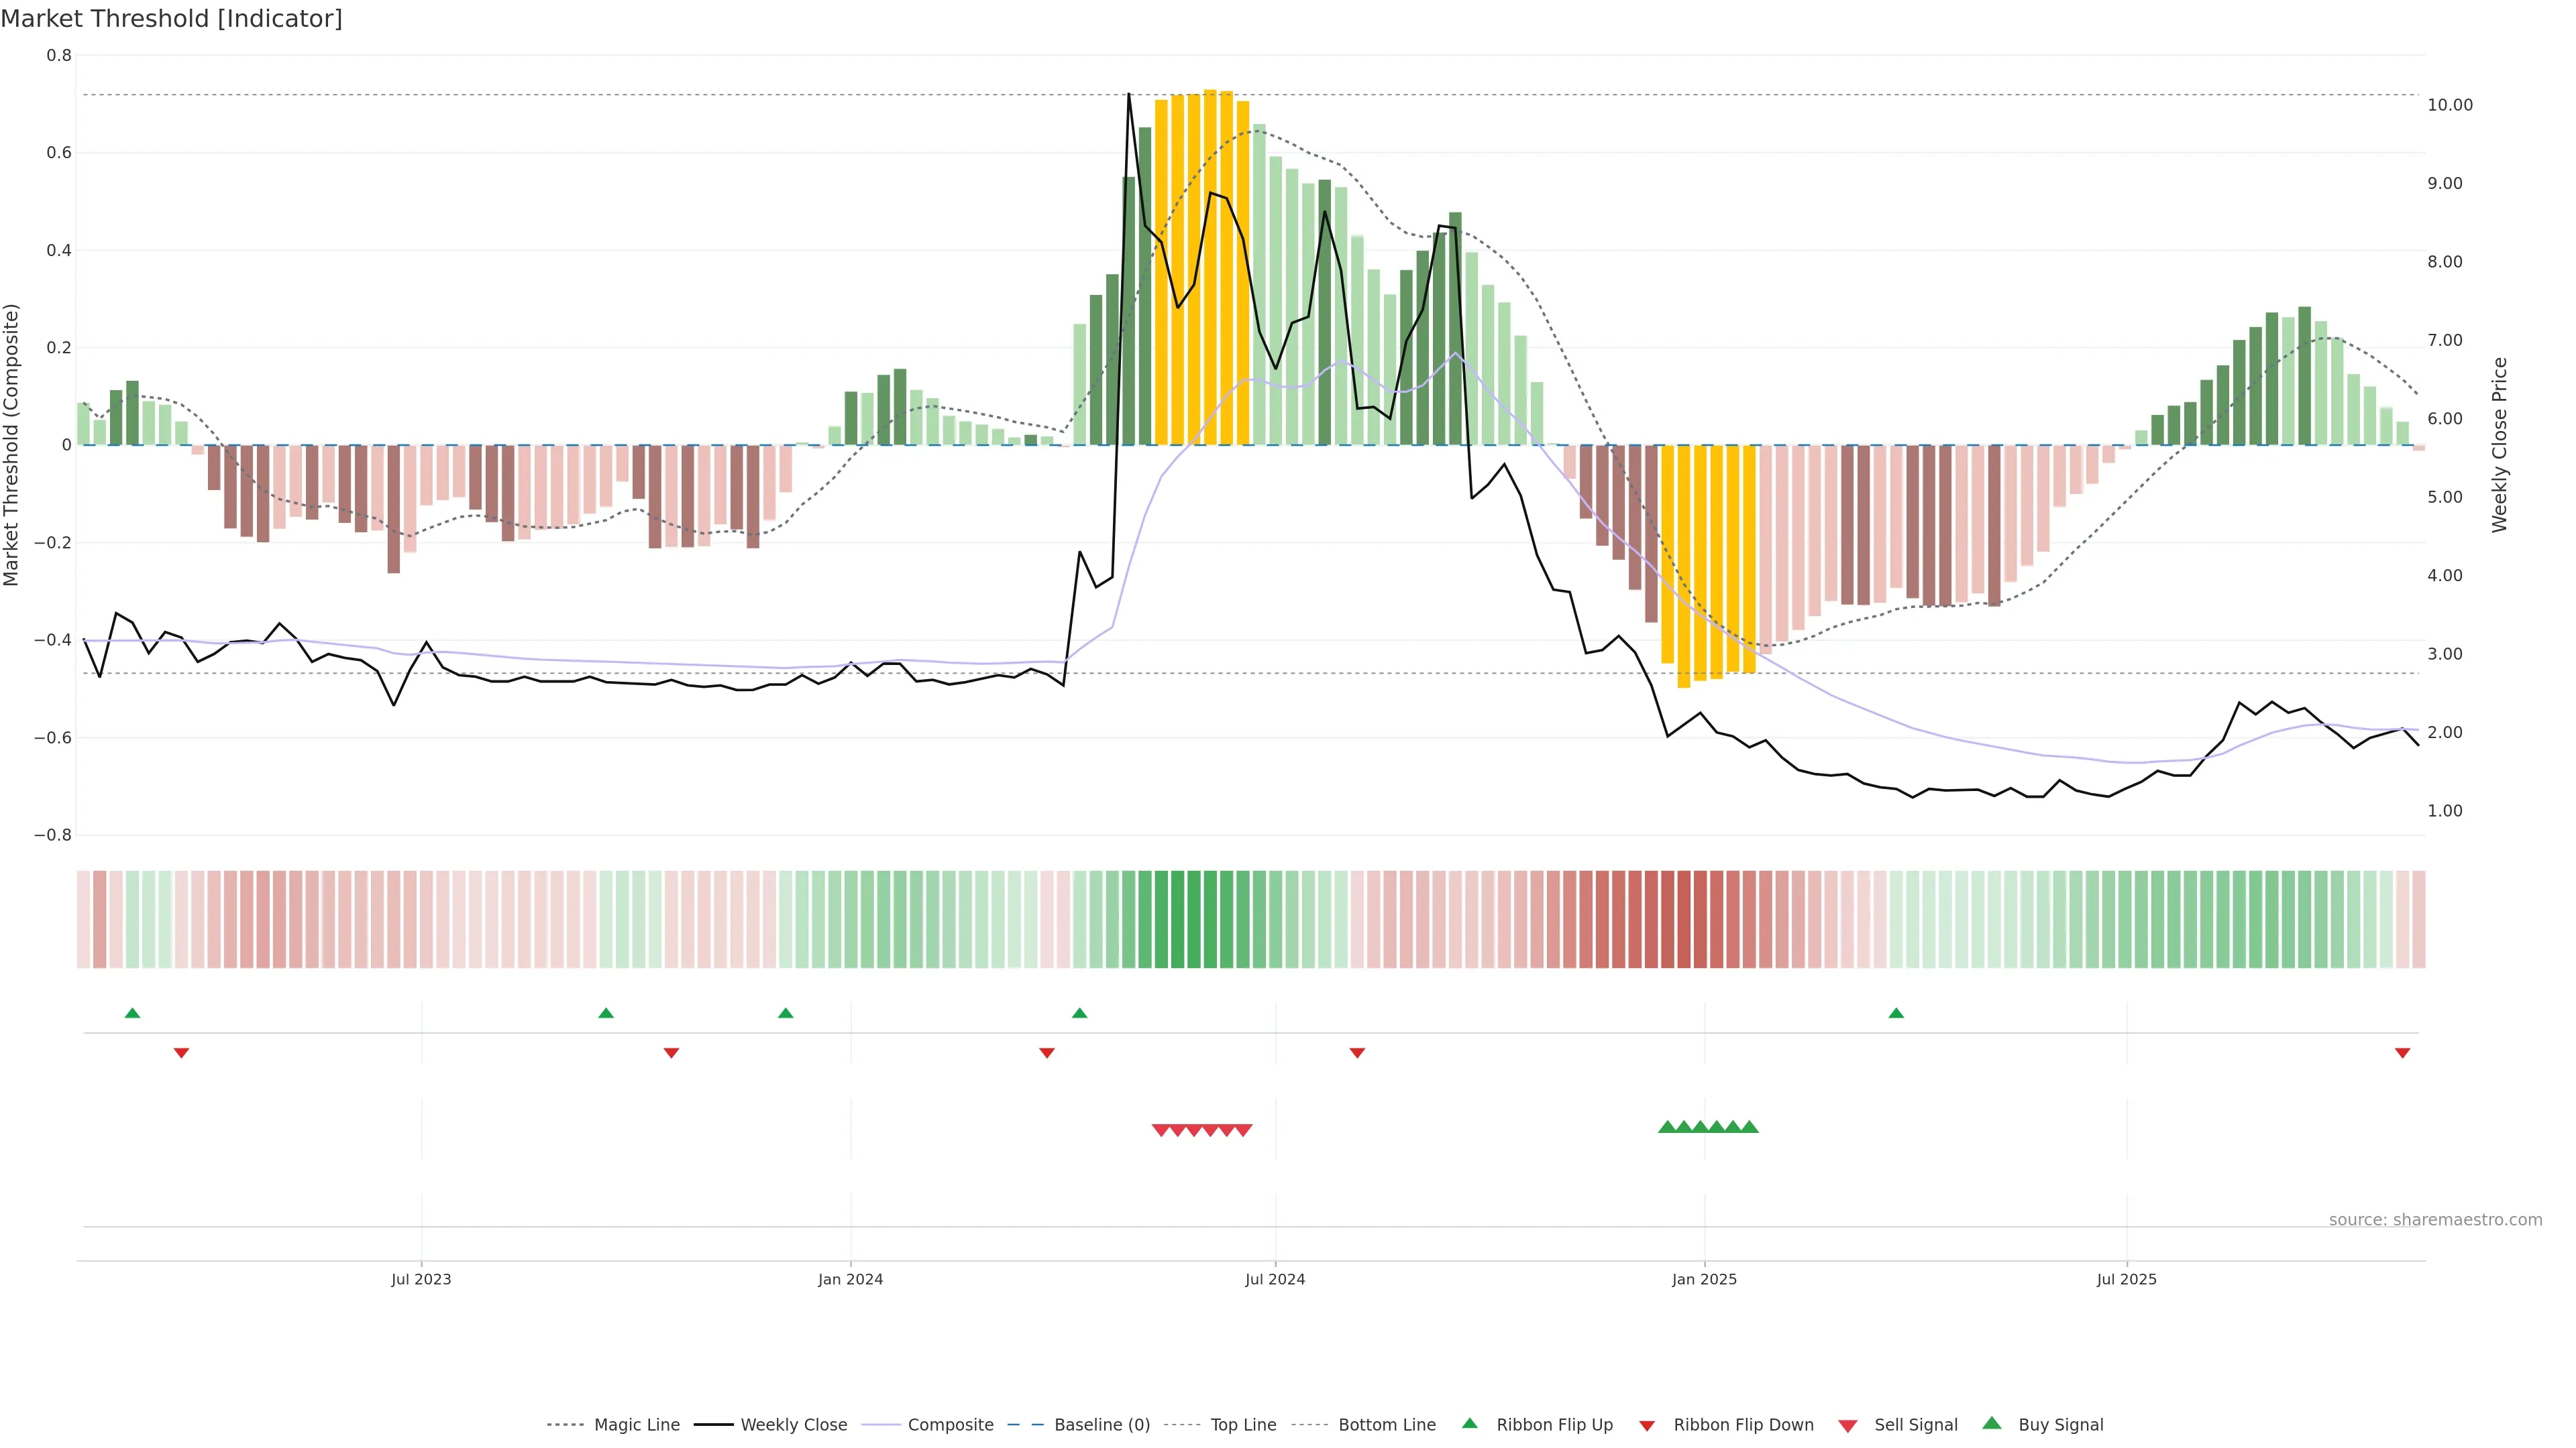Click the Ribbon Flip Down legend triangle icon
2576x1448 pixels.
(x=1647, y=1425)
